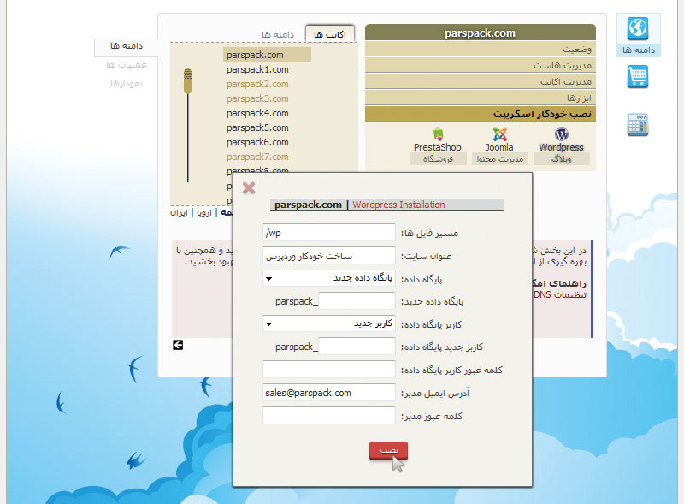This screenshot has width=684, height=504.
Task: Expand the ابزارها section
Action: tap(481, 98)
